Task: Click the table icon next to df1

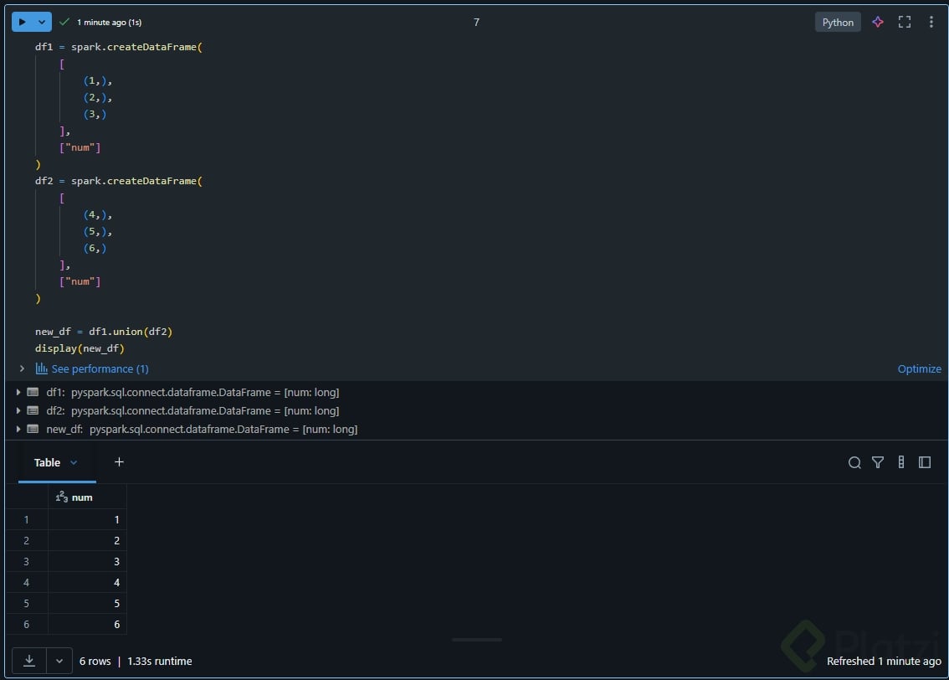Action: click(33, 393)
